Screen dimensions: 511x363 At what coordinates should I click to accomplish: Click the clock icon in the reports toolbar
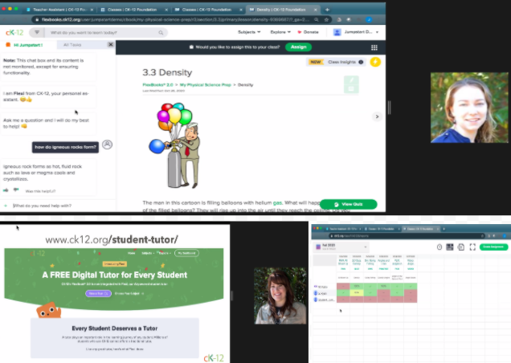coord(439,247)
